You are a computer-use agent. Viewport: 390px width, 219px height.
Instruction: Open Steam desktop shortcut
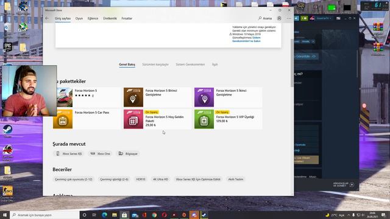[x=8, y=131]
